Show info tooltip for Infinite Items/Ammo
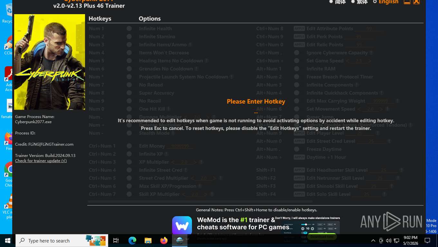 (190, 45)
